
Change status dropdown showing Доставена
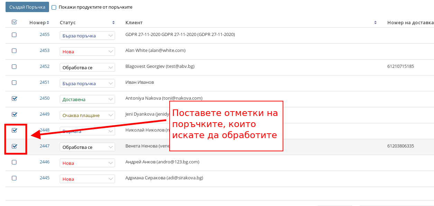[x=87, y=99]
